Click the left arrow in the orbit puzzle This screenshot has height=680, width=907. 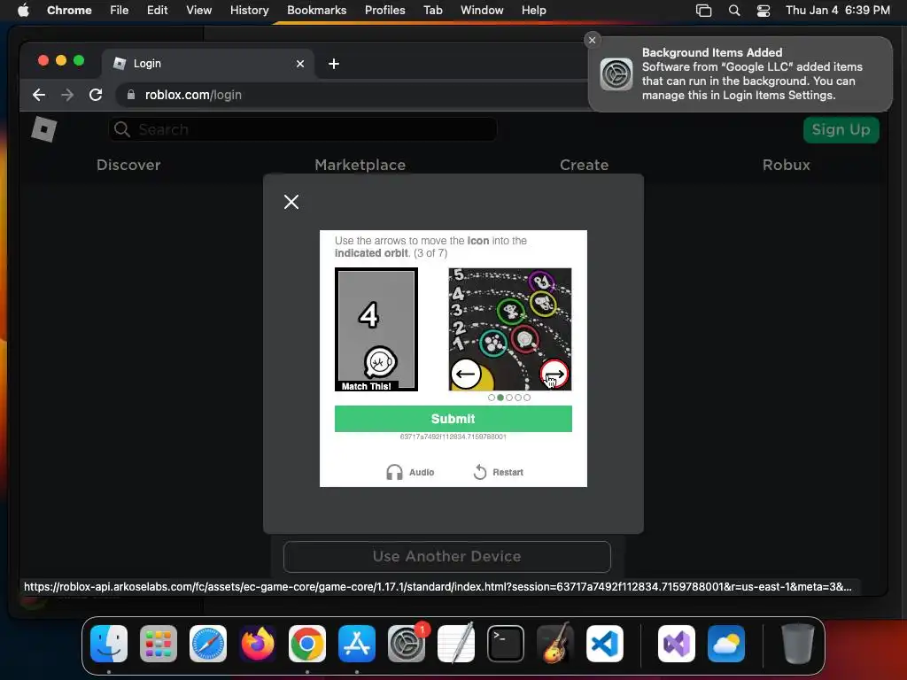click(x=466, y=375)
